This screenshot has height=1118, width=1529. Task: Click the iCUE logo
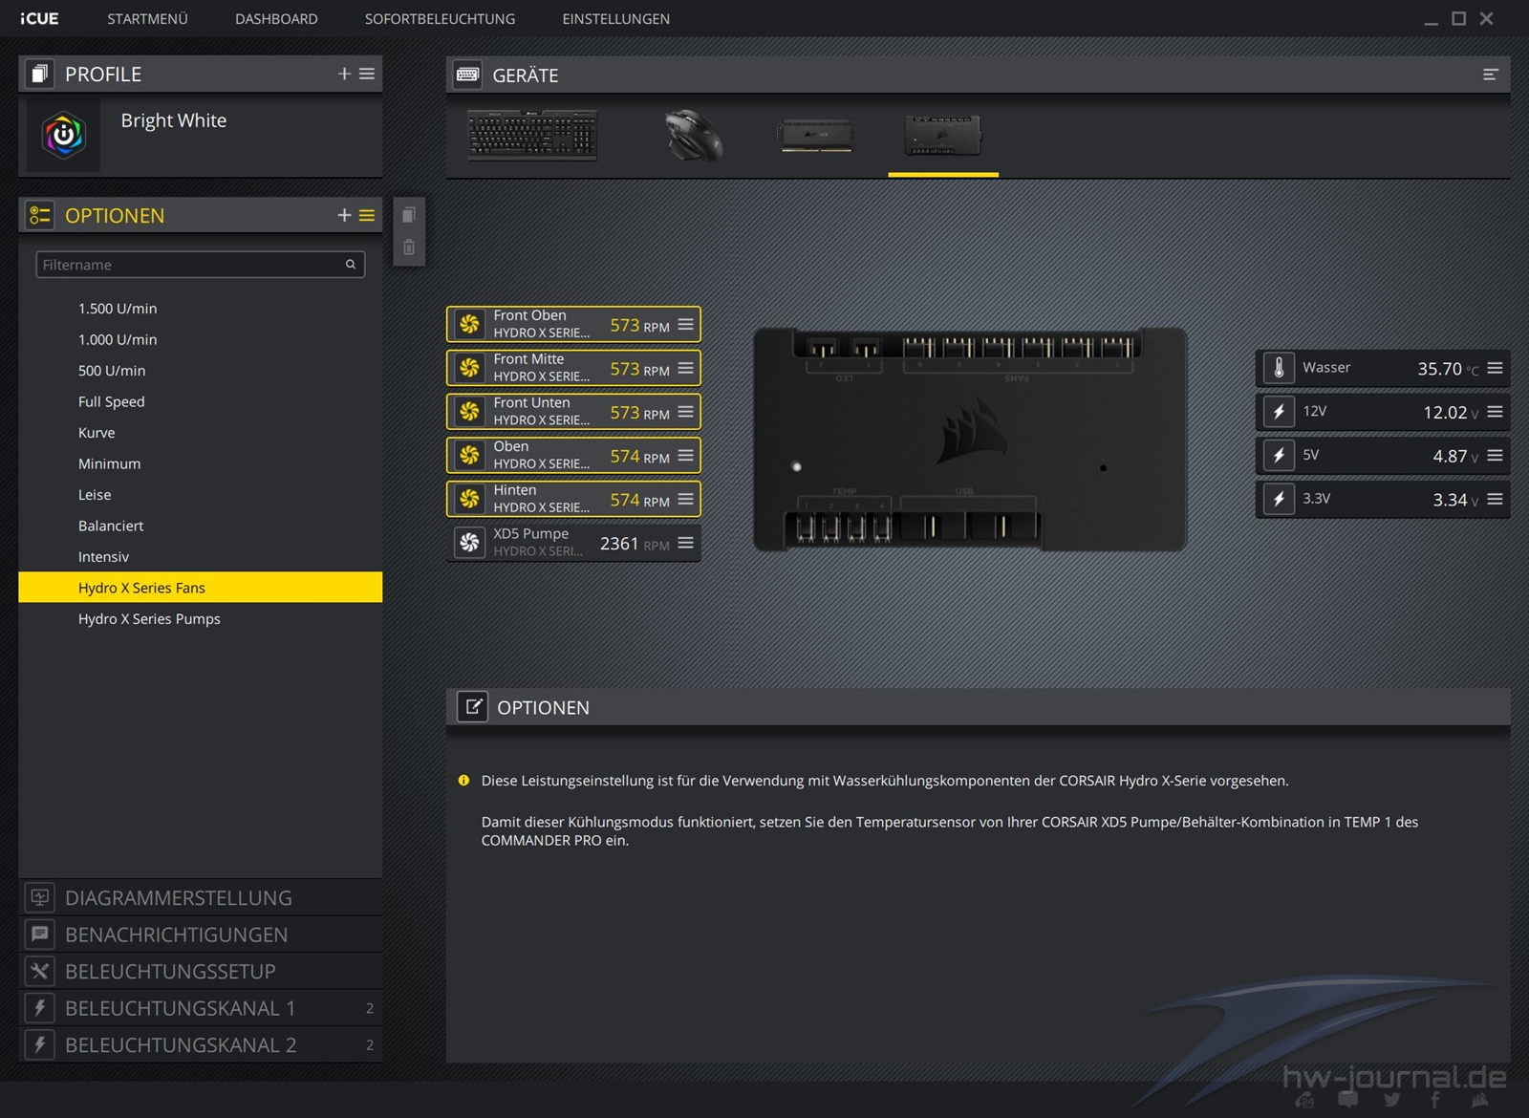[x=39, y=19]
